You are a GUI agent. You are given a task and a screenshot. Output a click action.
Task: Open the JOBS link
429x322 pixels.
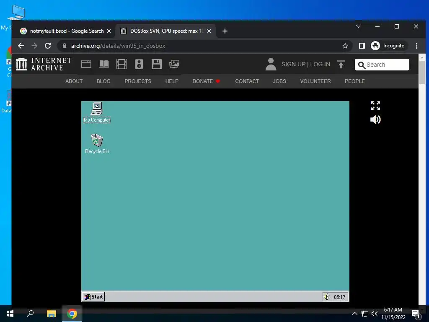(x=279, y=81)
